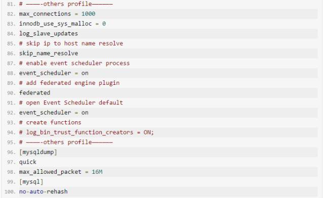Select the skip_name_resolve option text
The height and width of the screenshot is (198, 324).
point(49,54)
